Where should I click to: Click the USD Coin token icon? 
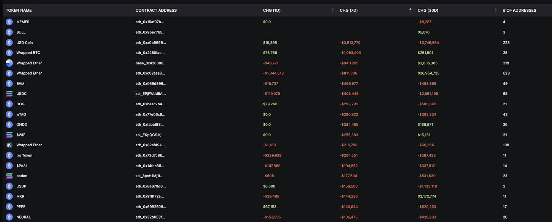click(x=9, y=42)
